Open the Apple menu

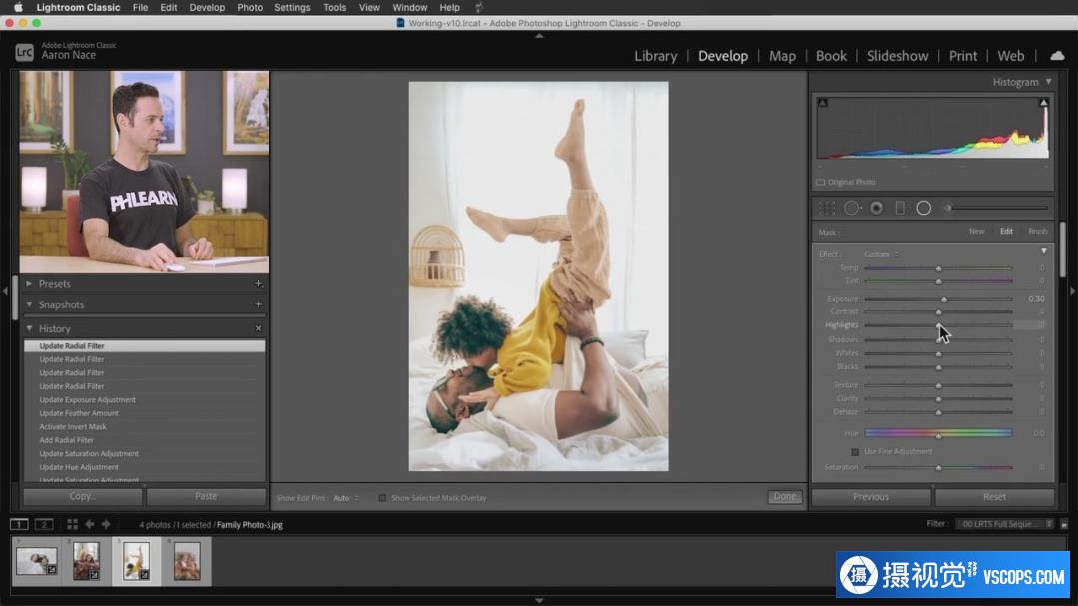[19, 8]
